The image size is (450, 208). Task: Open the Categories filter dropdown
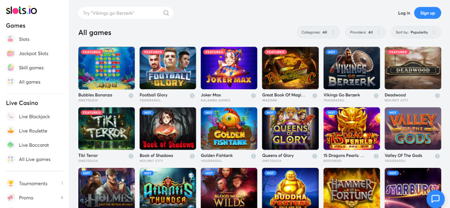click(318, 33)
